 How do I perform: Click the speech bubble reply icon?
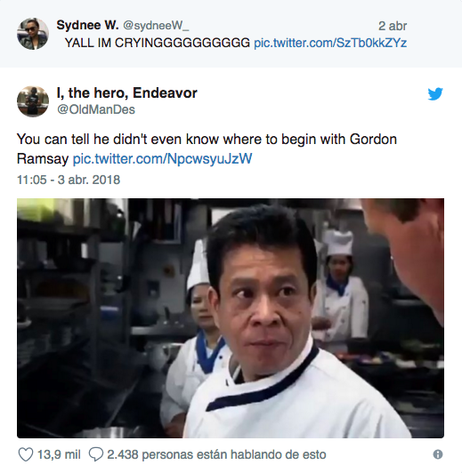click(96, 454)
